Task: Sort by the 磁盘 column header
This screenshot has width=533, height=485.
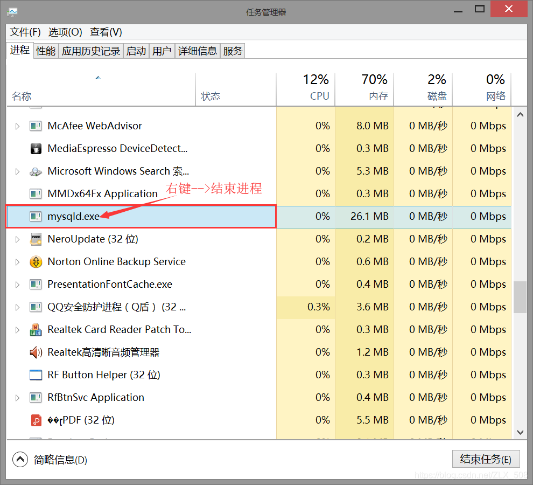Action: 423,89
